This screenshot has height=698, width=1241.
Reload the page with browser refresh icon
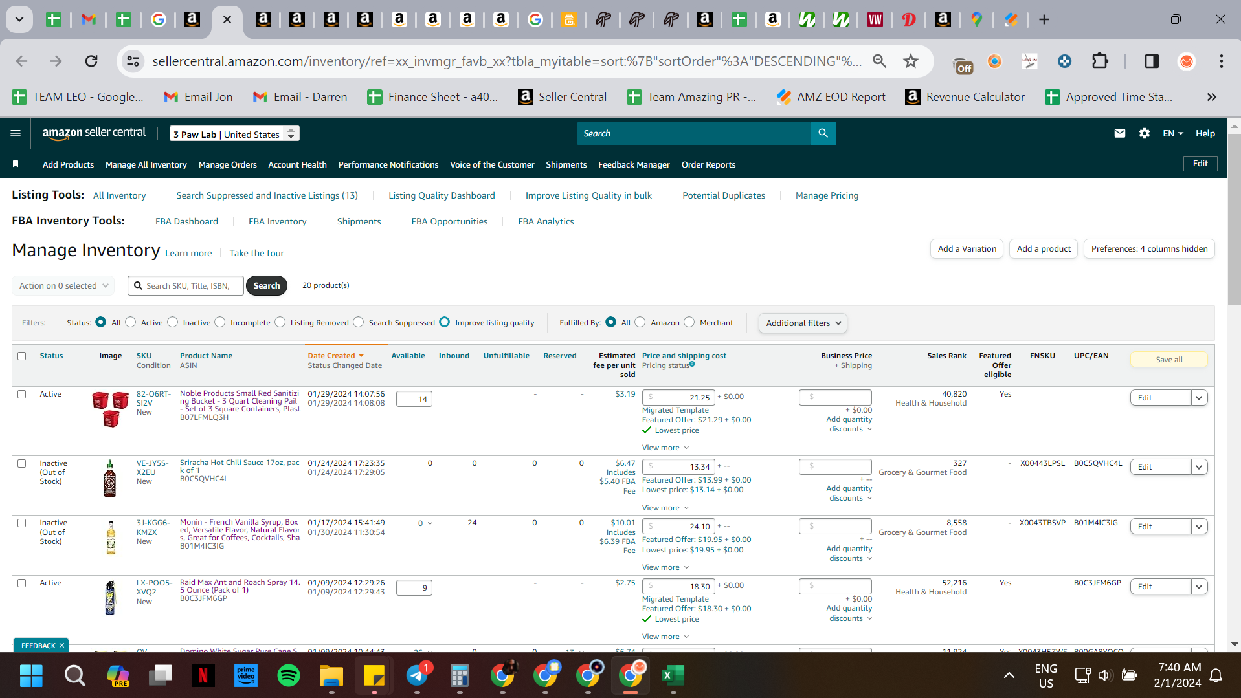pos(91,61)
